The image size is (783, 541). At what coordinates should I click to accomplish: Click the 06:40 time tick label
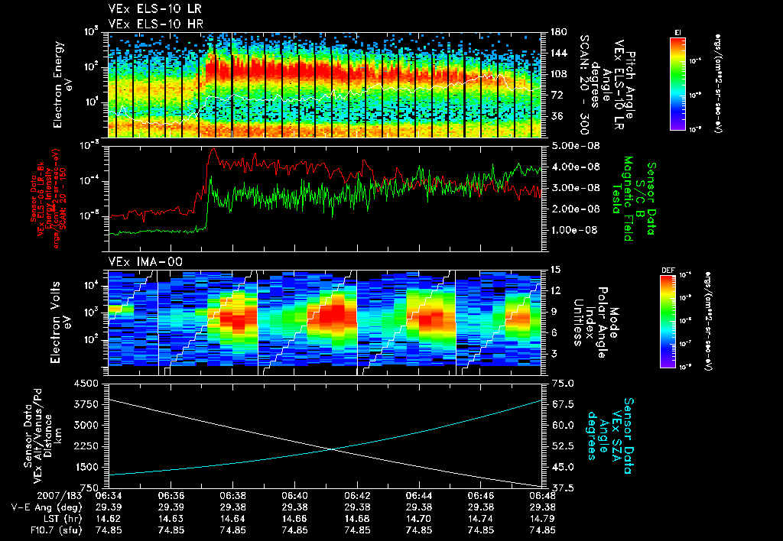294,496
